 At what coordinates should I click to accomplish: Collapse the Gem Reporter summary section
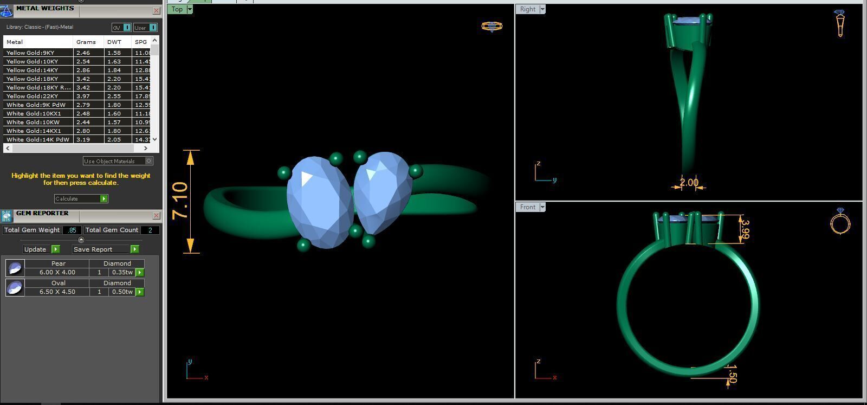pos(81,240)
